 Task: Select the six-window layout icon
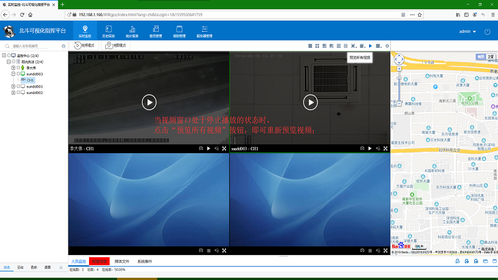[324, 46]
